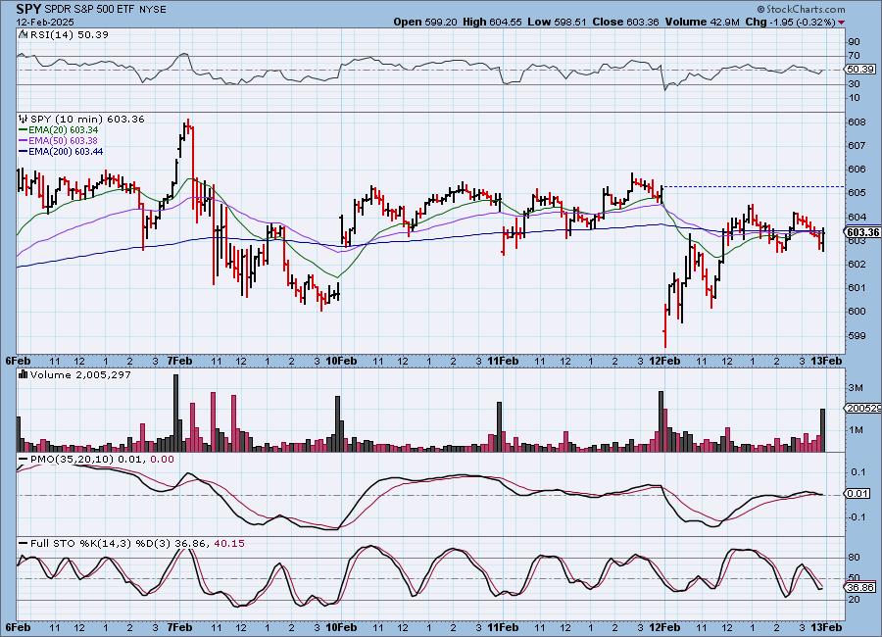Viewport: 882px width, 637px height.
Task: Click the Volume 2,005,297 panel label
Action: (x=80, y=374)
